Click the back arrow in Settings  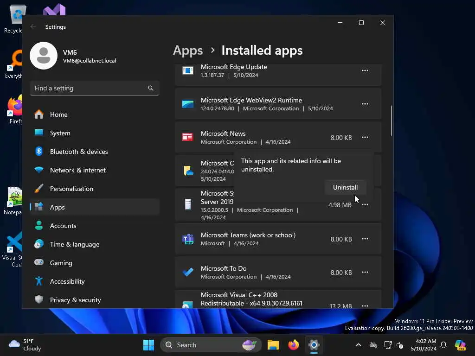(33, 26)
